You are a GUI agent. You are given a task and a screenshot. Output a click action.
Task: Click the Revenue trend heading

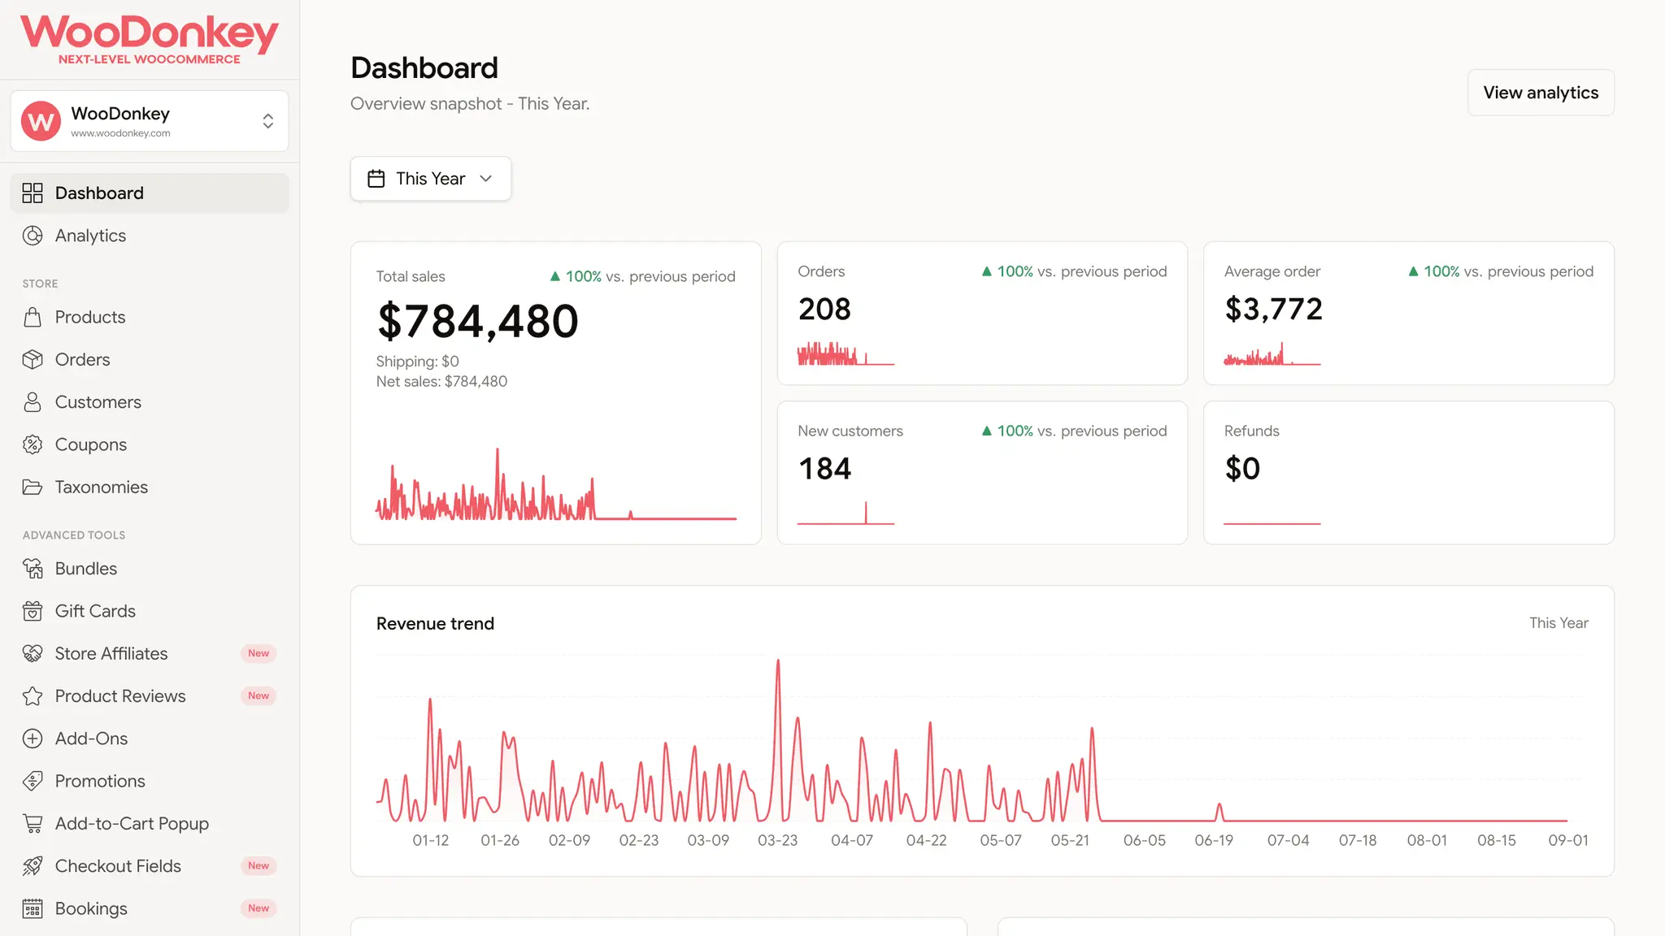click(435, 624)
